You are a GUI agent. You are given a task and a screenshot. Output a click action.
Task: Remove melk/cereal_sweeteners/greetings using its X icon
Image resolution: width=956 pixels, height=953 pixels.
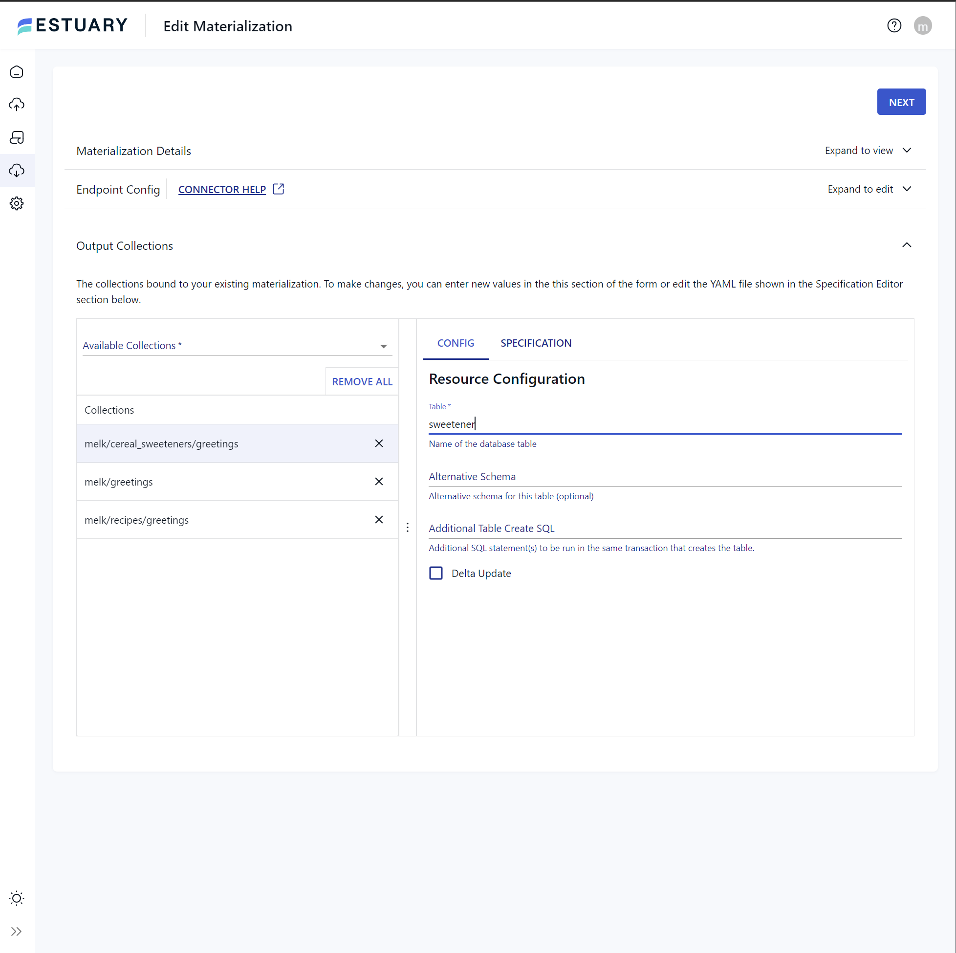coord(379,443)
